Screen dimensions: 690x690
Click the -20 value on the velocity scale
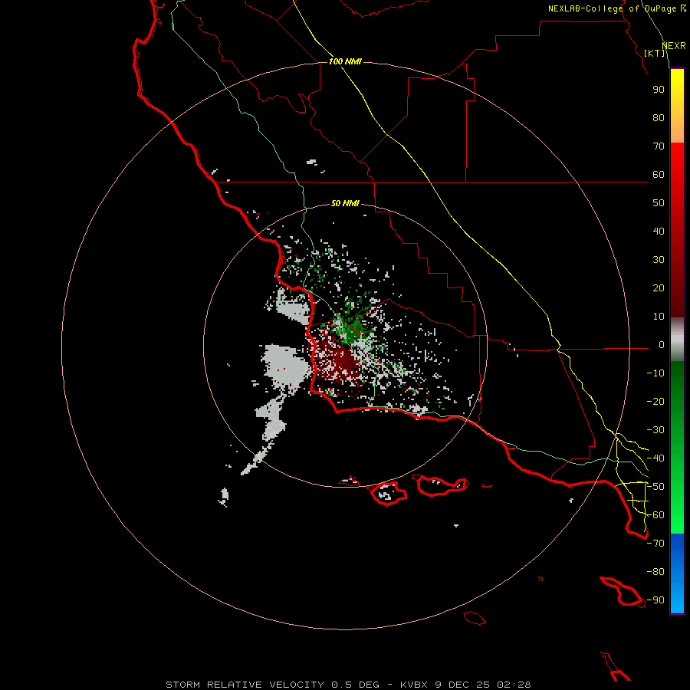(655, 402)
